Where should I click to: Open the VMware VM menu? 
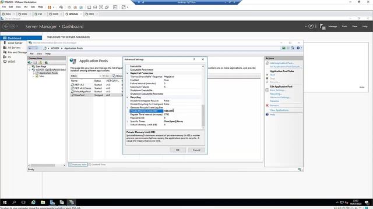pos(26,7)
